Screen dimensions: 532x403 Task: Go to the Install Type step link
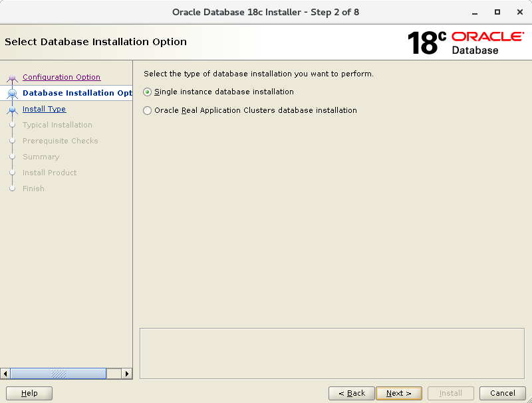coord(44,109)
